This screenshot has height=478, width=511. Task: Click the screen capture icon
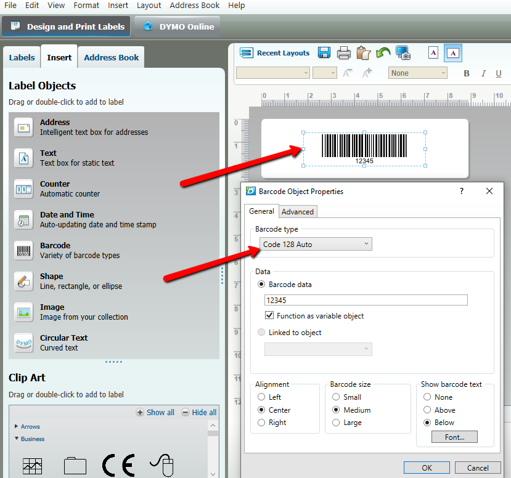click(x=403, y=53)
